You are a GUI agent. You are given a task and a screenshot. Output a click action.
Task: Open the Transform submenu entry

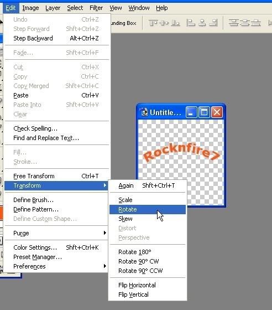coord(56,185)
